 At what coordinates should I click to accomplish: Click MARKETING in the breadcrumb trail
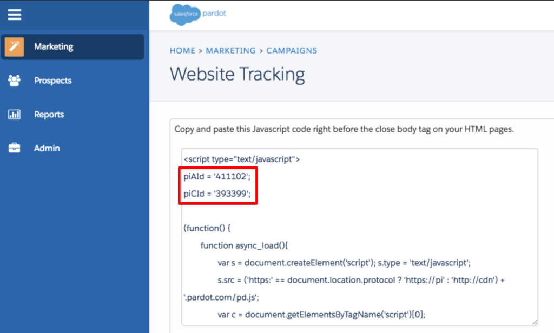[231, 50]
